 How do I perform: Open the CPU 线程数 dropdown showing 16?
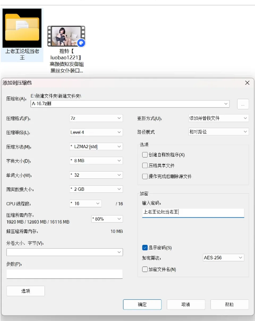tap(86, 203)
